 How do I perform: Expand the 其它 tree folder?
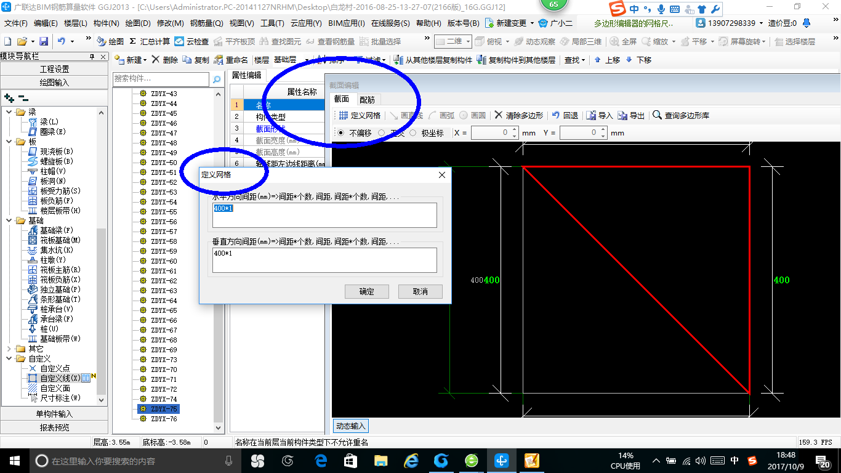pyautogui.click(x=9, y=349)
